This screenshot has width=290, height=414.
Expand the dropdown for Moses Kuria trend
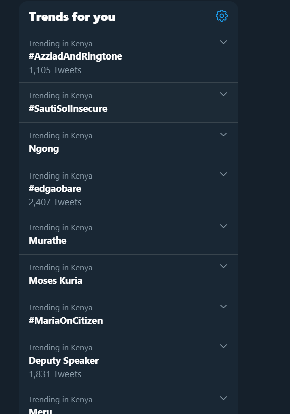(x=223, y=266)
